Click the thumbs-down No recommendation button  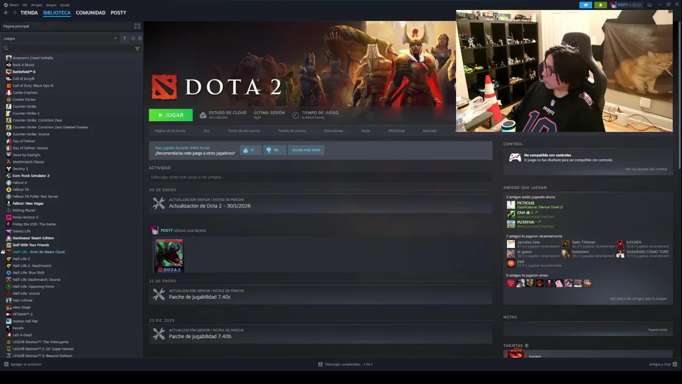[x=273, y=150]
